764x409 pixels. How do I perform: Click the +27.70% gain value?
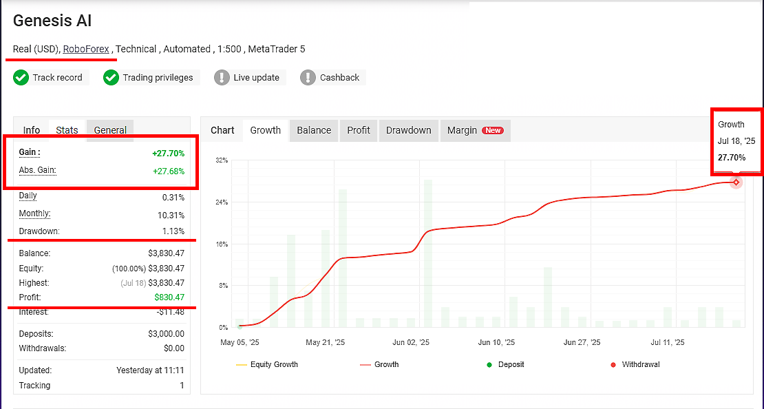click(168, 154)
